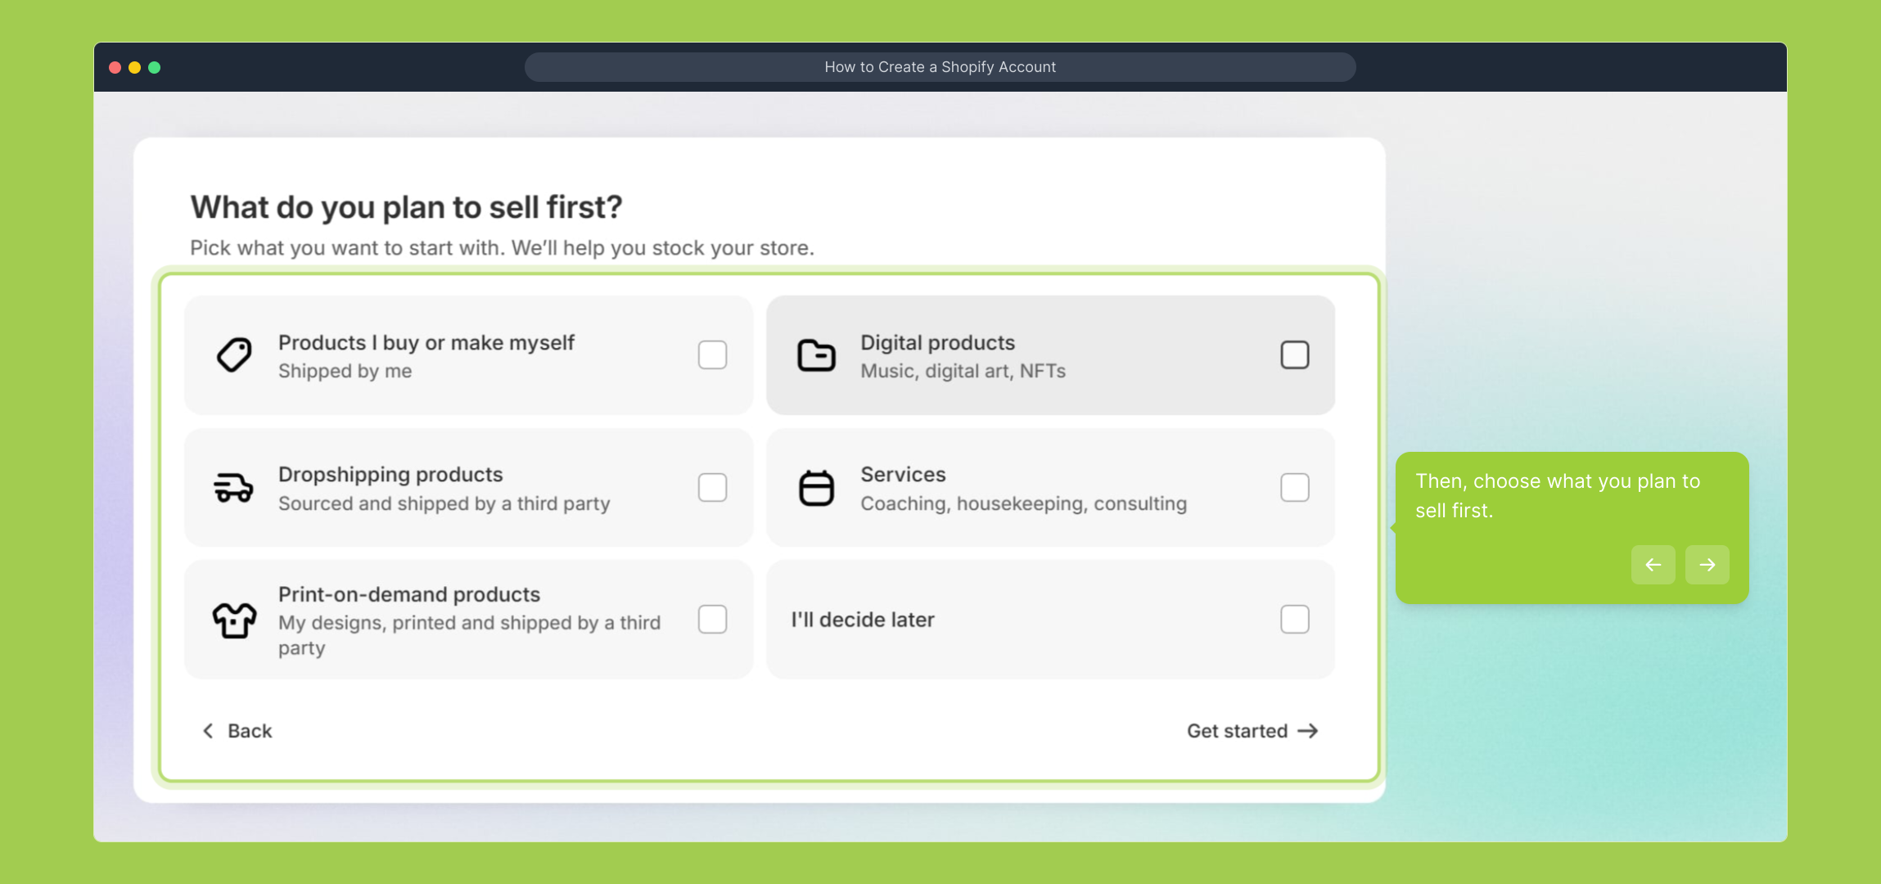Click the tooltip's left arrow button

pyautogui.click(x=1653, y=565)
